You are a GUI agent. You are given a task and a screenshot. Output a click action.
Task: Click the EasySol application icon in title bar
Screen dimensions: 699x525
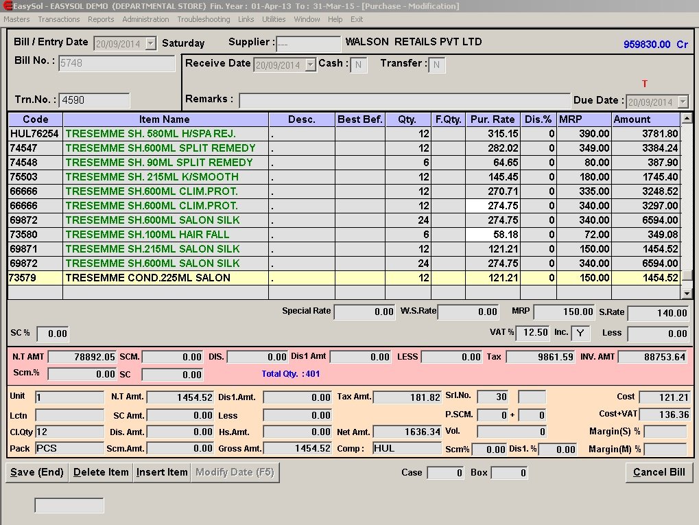click(7, 6)
